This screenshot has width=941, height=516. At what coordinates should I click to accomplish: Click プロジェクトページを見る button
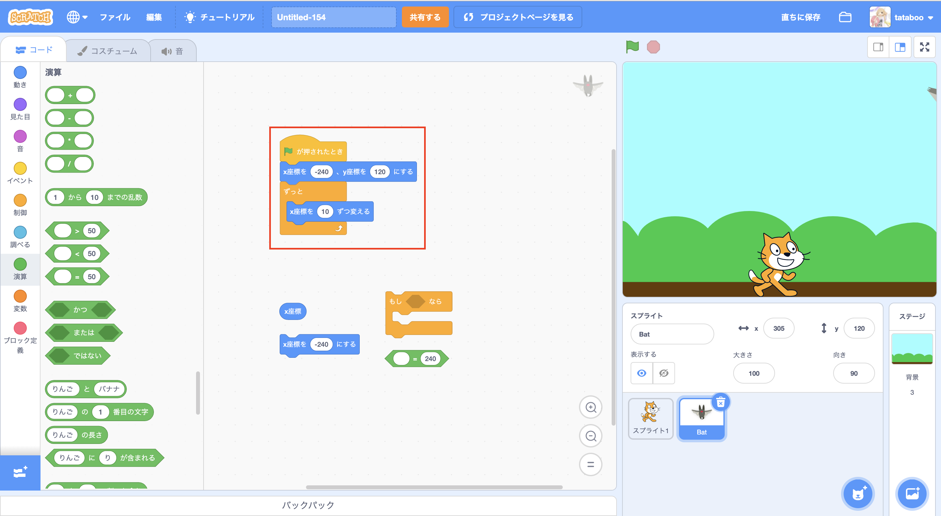point(518,17)
